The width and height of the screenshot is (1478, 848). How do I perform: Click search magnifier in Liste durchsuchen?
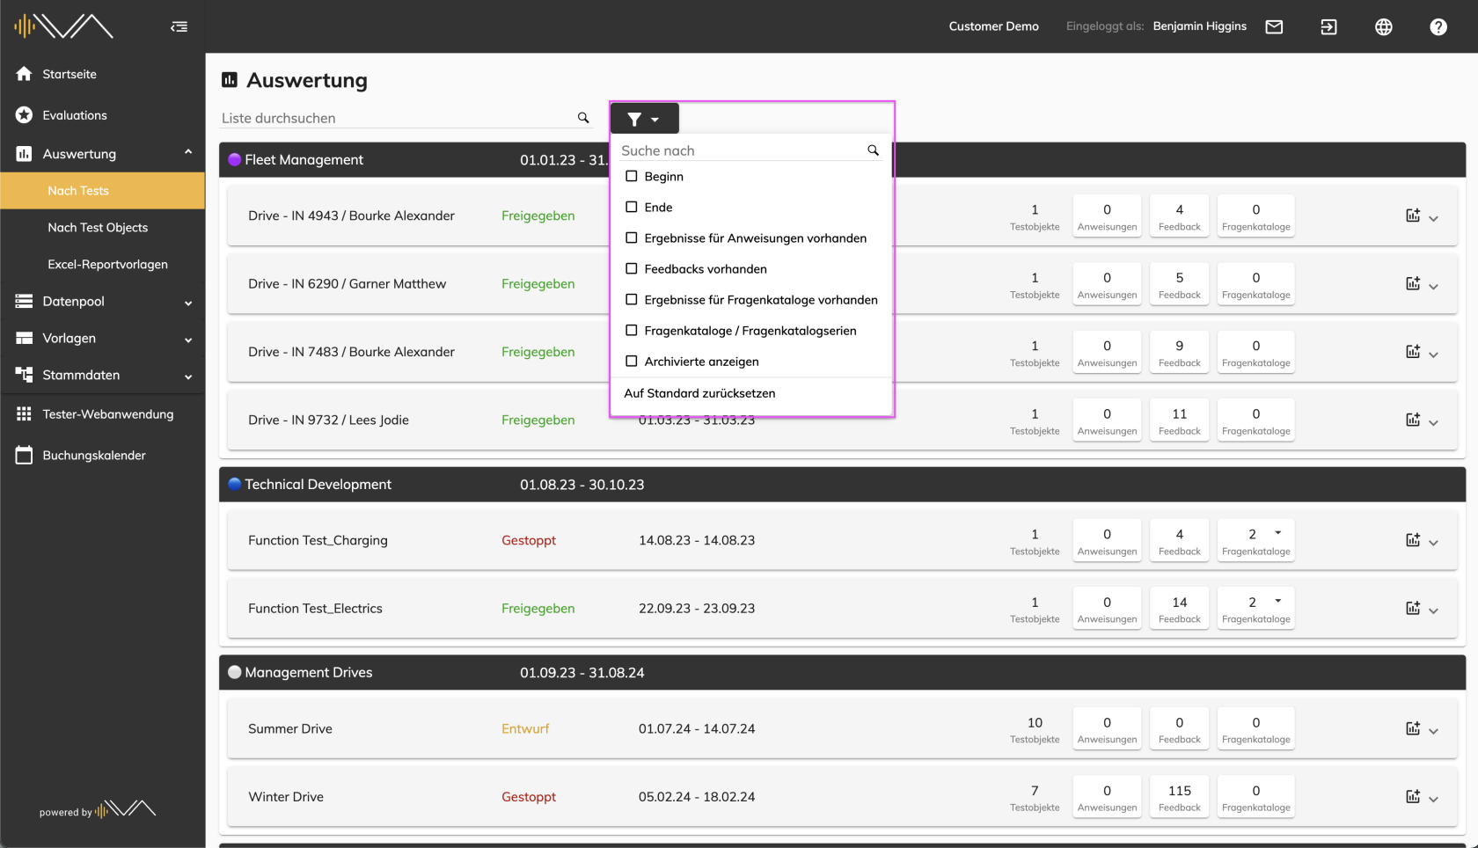tap(583, 117)
